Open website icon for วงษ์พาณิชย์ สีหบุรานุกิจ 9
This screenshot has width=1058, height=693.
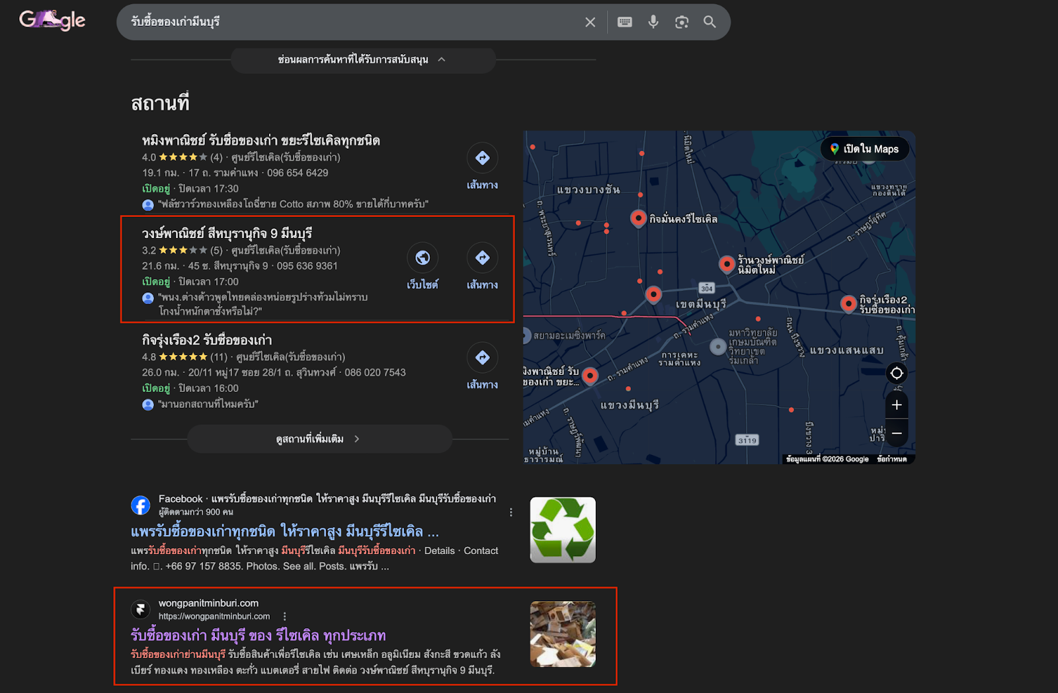423,258
